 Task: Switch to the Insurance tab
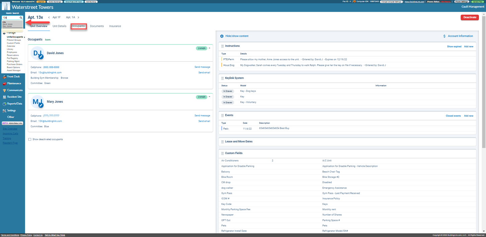(x=115, y=26)
